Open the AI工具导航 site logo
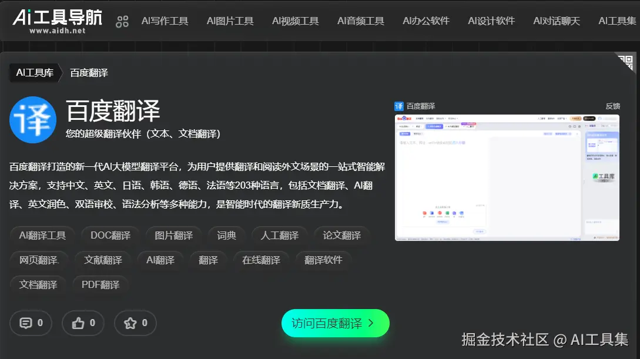The image size is (640, 359). point(57,22)
